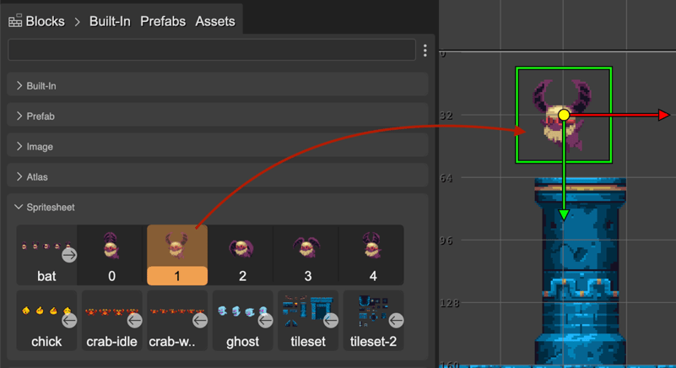This screenshot has height=368, width=676.
Task: Expand crab-idle frames with the arrow icon
Action: [134, 321]
